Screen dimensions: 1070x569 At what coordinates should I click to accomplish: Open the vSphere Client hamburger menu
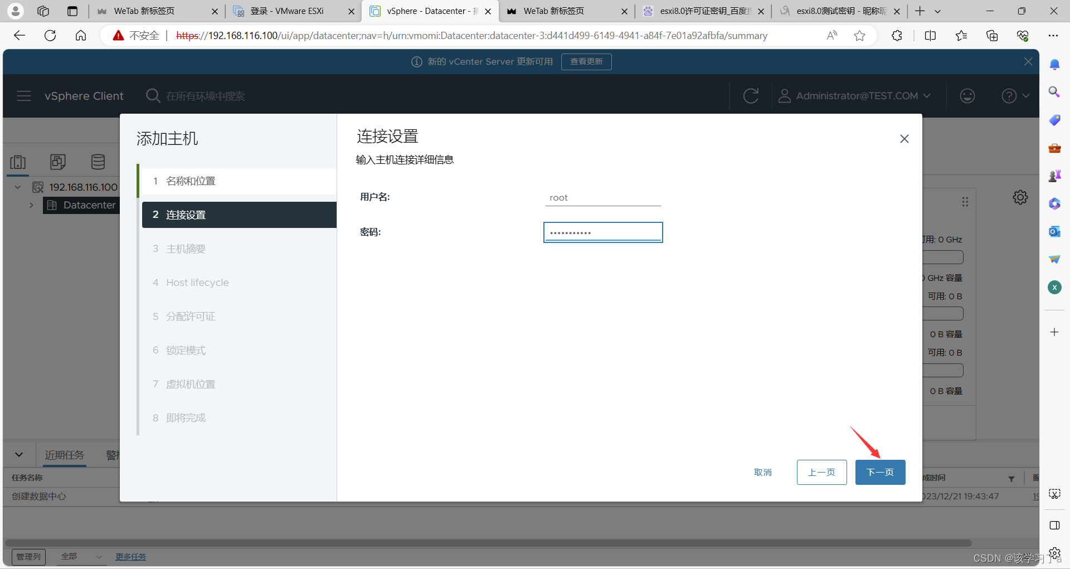pos(24,96)
